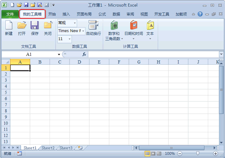The height and width of the screenshot is (158, 225).
Task: Click the Name Box showing A1
Action: point(31,54)
